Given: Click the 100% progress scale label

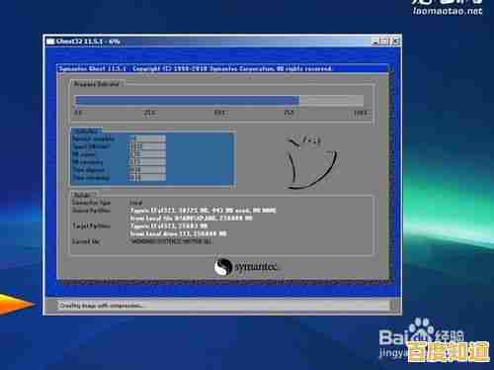Looking at the screenshot, I should click(360, 113).
